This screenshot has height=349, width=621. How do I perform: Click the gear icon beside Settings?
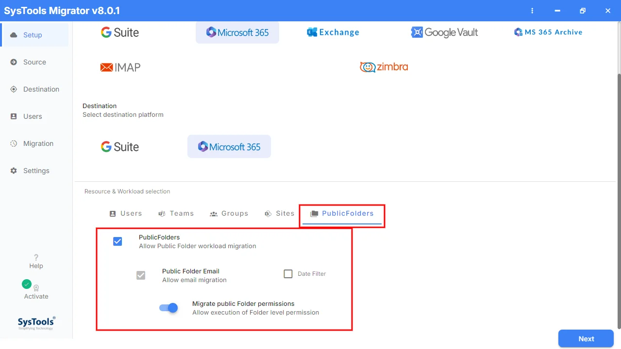[14, 171]
